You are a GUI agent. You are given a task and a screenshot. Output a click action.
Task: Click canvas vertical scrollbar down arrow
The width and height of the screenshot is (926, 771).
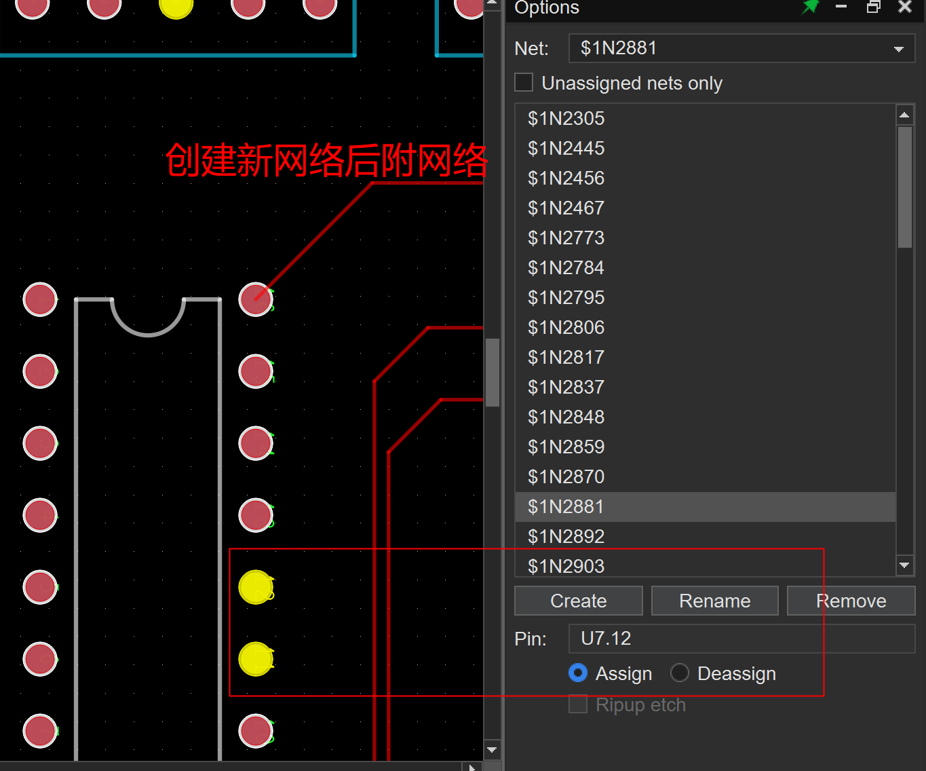click(x=493, y=750)
